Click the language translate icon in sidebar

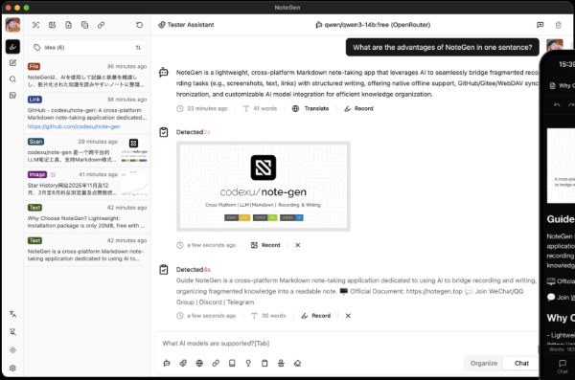click(x=12, y=314)
